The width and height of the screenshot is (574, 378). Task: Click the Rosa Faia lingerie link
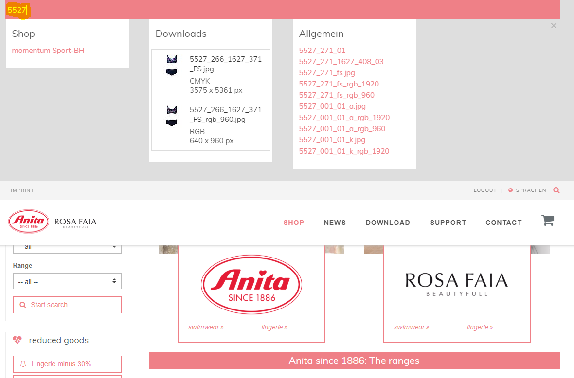coord(479,327)
